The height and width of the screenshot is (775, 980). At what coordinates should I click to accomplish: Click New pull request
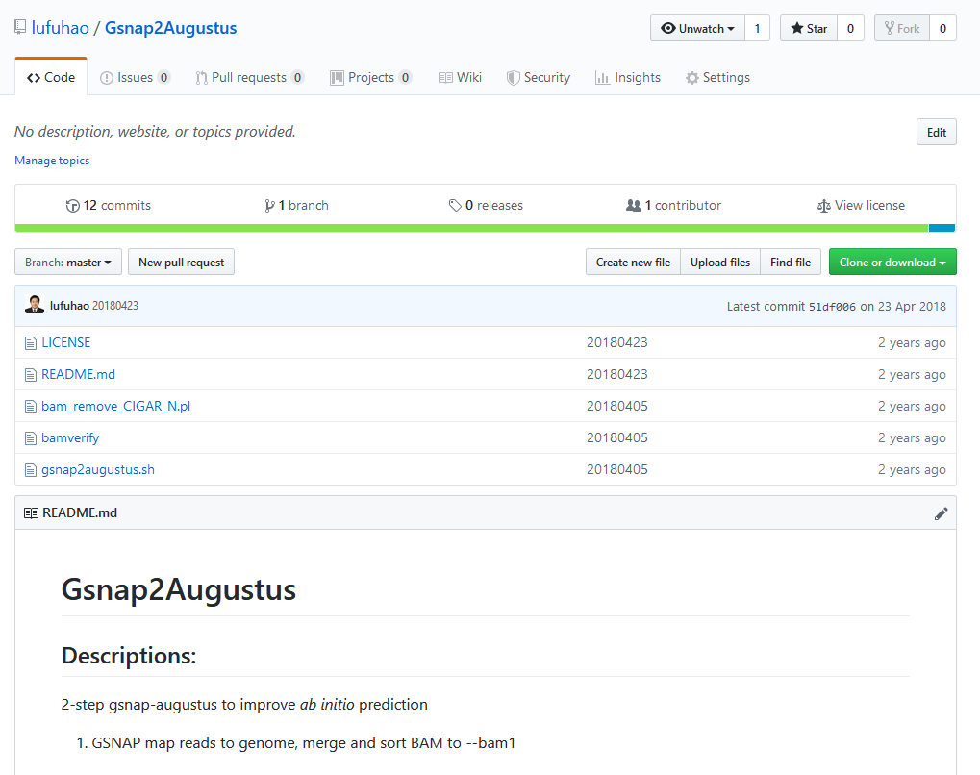[181, 262]
